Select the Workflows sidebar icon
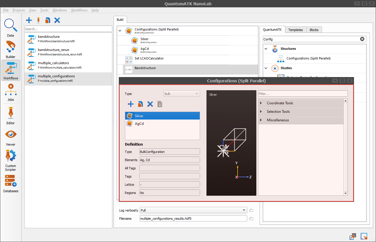This screenshot has width=376, height=242. [11, 70]
